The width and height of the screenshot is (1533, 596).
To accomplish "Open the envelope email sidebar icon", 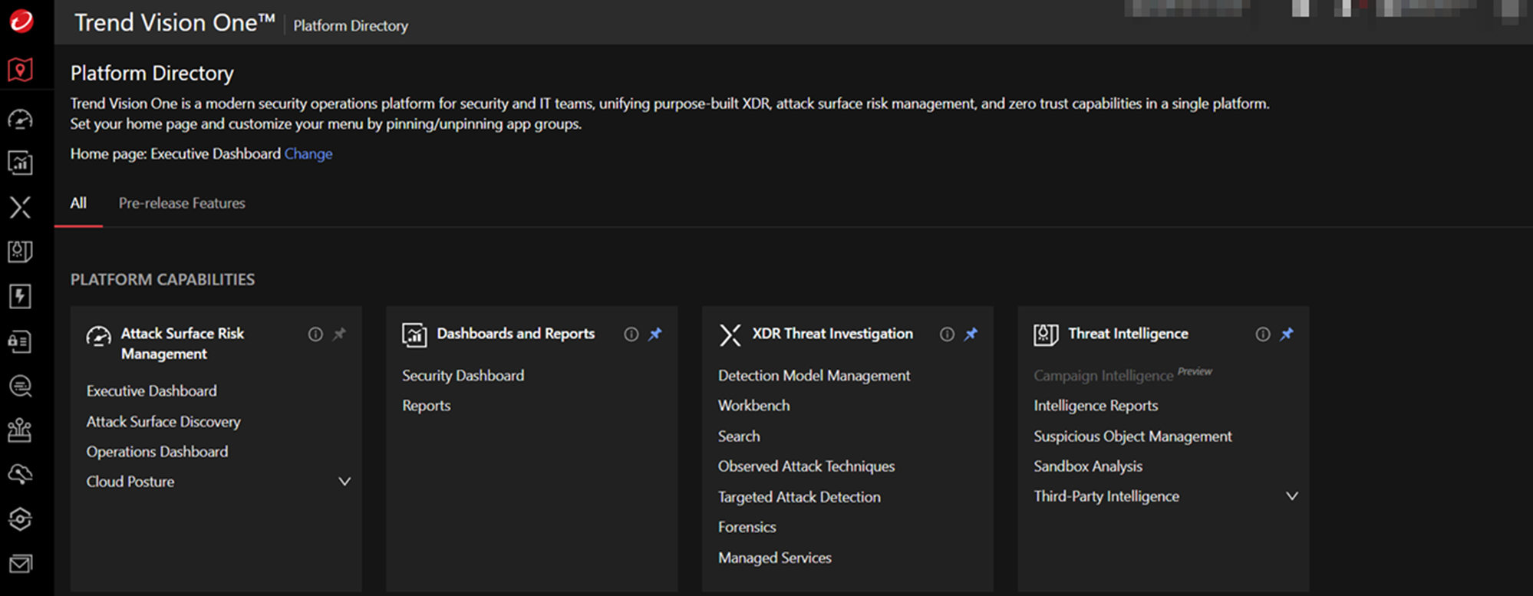I will 21,564.
